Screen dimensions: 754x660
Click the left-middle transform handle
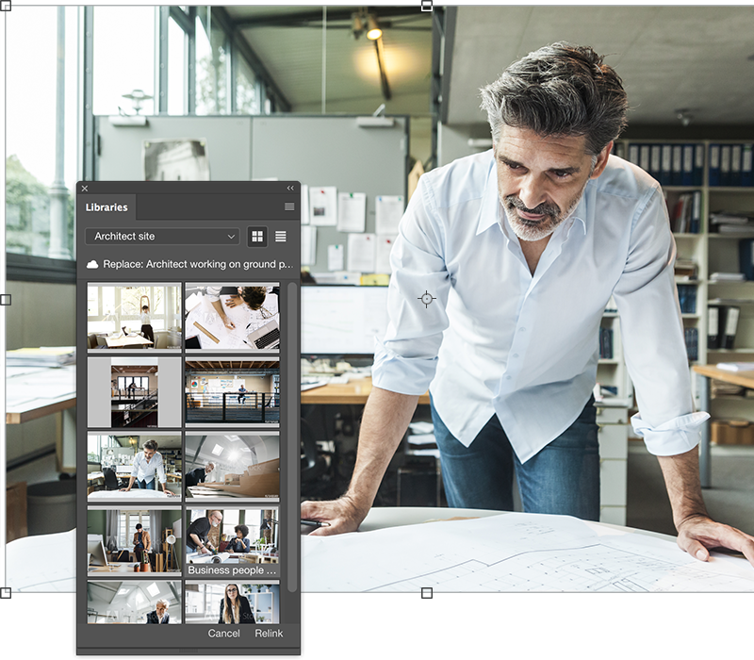(5, 299)
